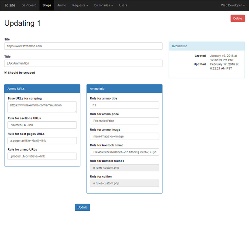Expand the Dictionaries dropdown menu
Image resolution: width=249 pixels, height=249 pixels.
(x=103, y=5)
